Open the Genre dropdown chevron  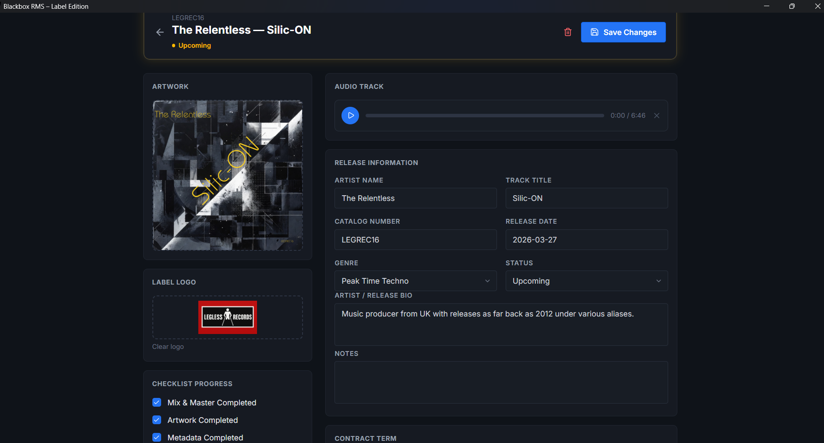click(x=487, y=281)
